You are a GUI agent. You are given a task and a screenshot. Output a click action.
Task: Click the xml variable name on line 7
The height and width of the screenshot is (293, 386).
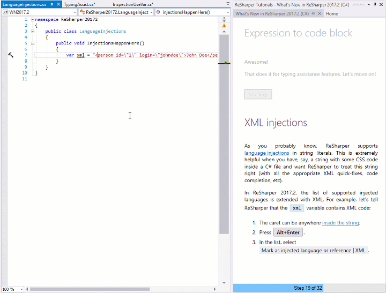pyautogui.click(x=80, y=55)
